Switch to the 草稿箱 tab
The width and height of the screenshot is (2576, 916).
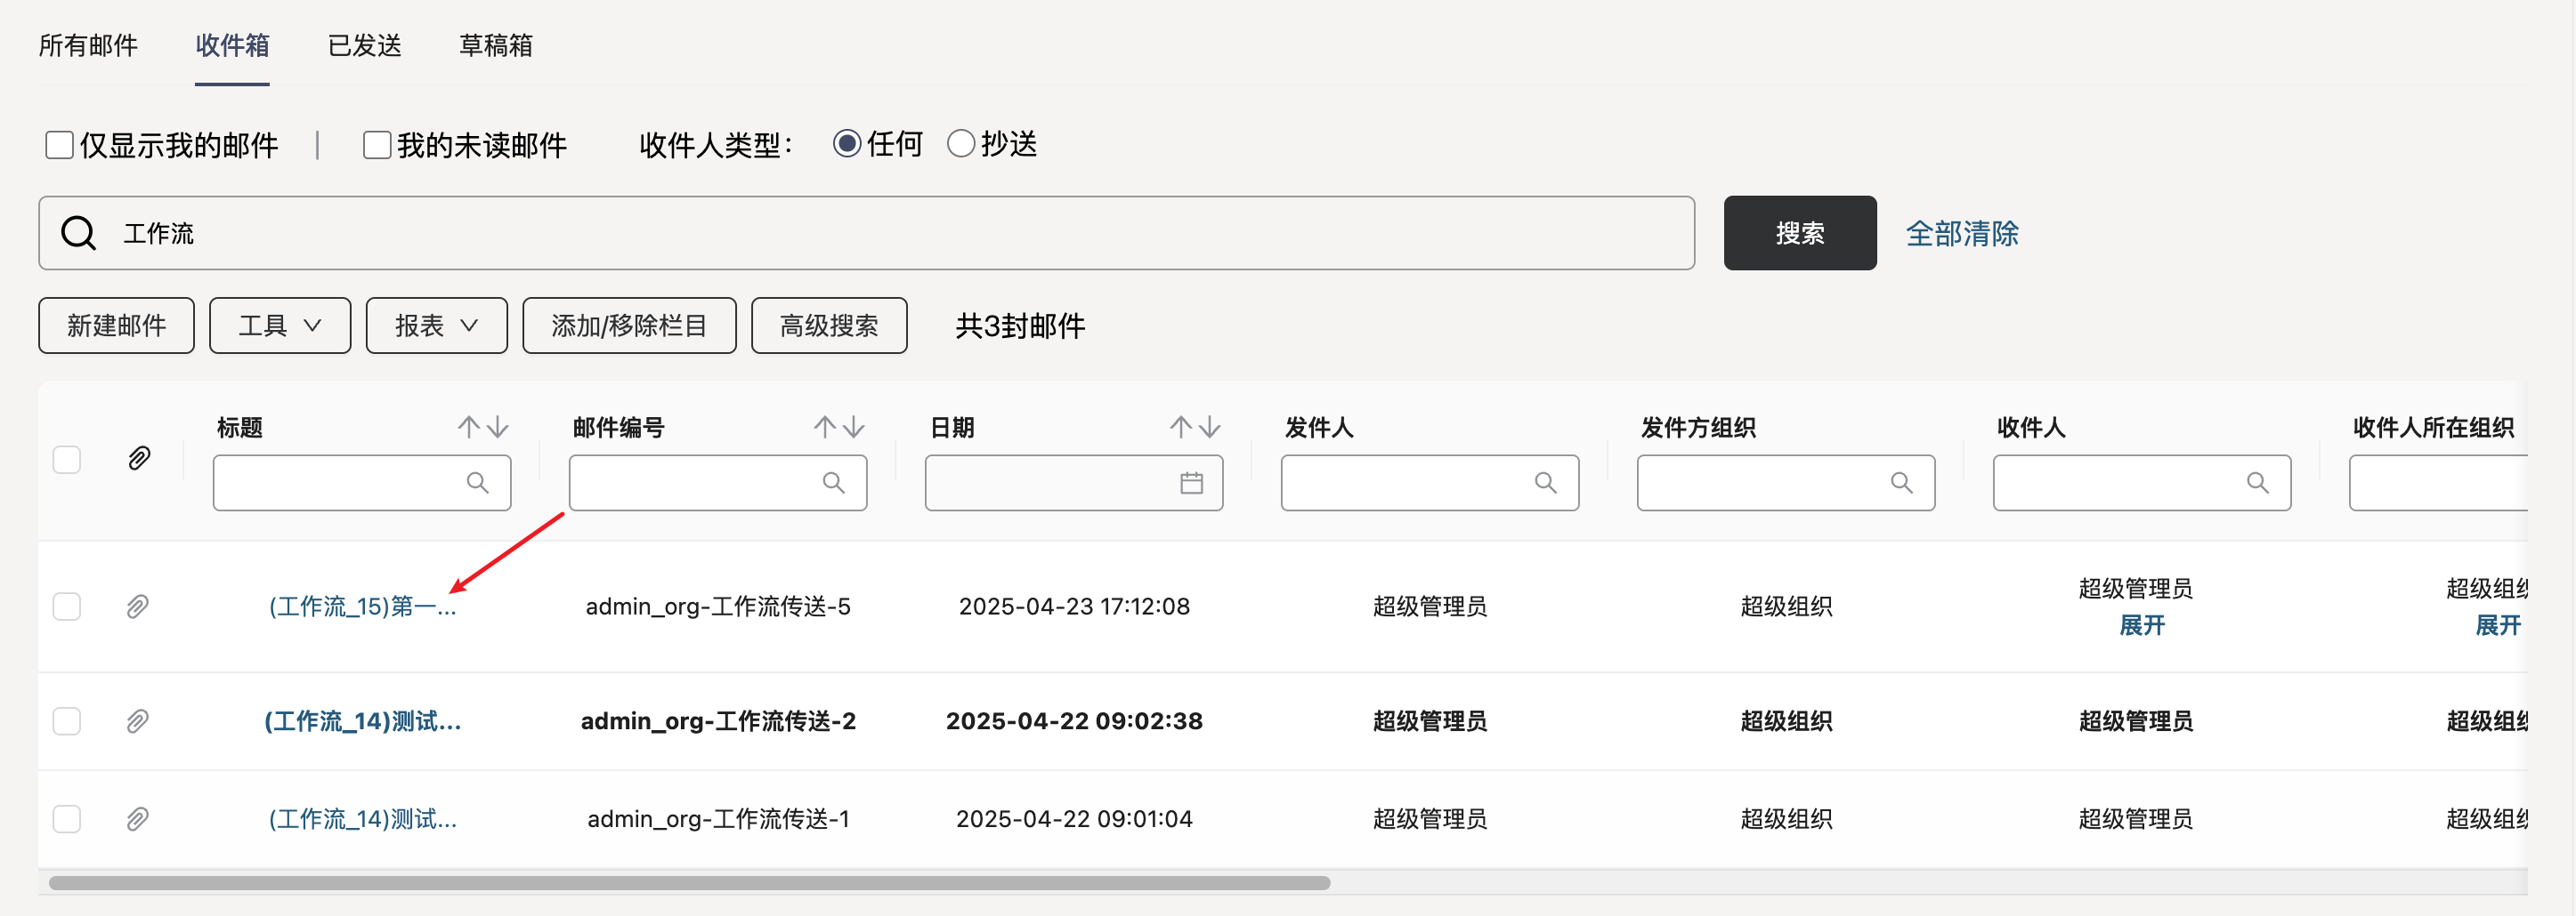(x=495, y=45)
